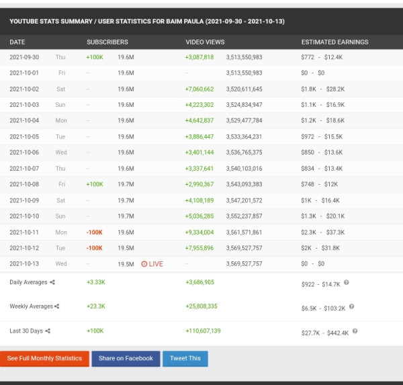Click the VIDEO VIEWS column header
The width and height of the screenshot is (403, 385).
205,42
